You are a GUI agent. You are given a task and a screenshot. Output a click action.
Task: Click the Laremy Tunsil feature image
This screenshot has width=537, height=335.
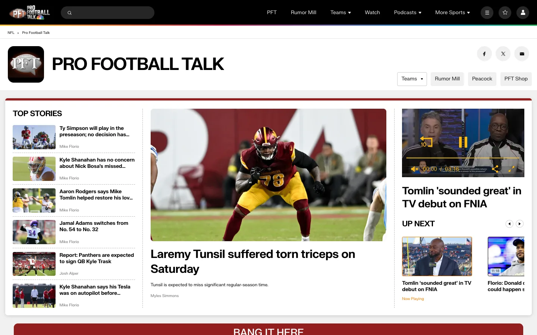(x=268, y=175)
